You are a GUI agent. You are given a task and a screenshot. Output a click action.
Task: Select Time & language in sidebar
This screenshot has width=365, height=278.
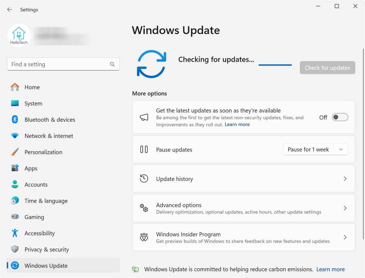[46, 201]
